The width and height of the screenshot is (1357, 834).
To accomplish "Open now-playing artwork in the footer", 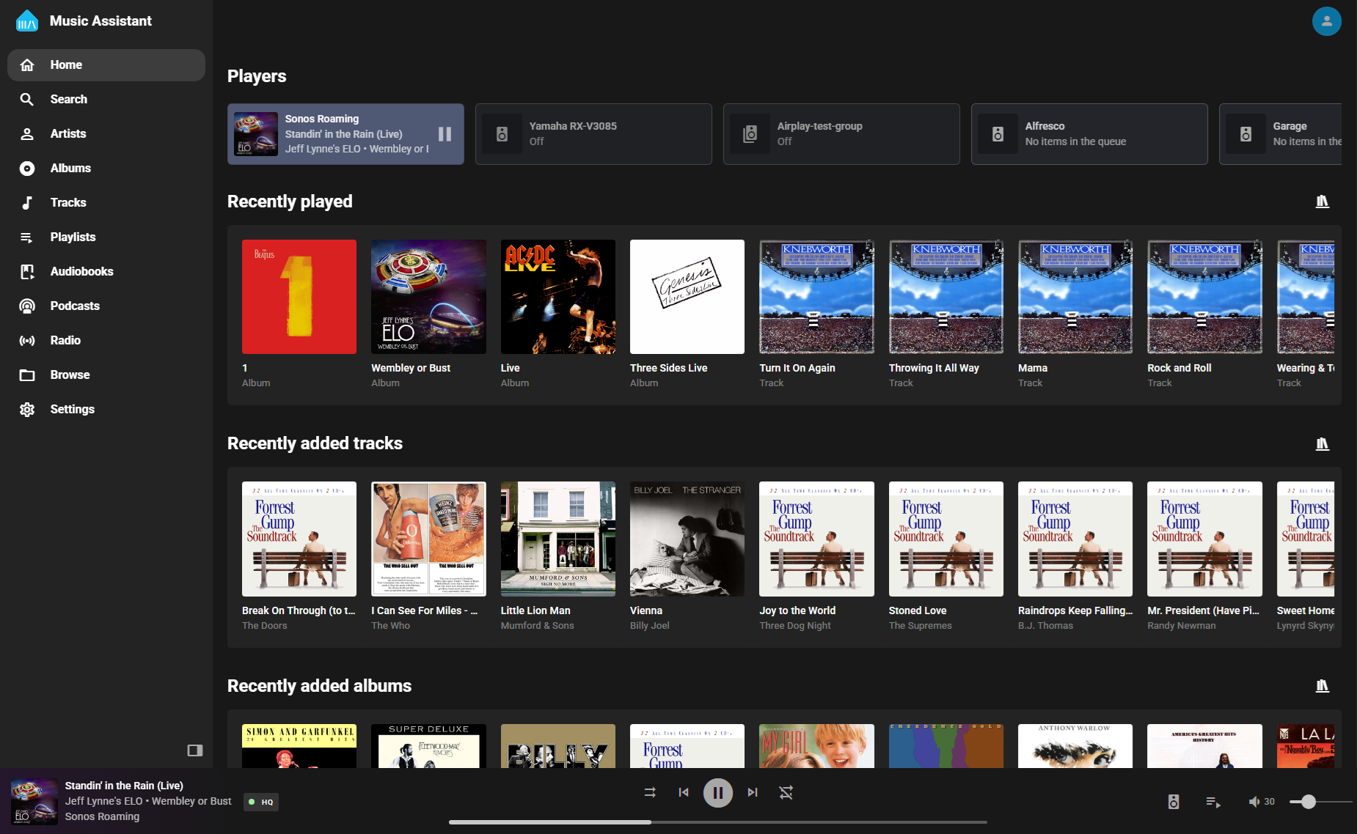I will pos(34,802).
